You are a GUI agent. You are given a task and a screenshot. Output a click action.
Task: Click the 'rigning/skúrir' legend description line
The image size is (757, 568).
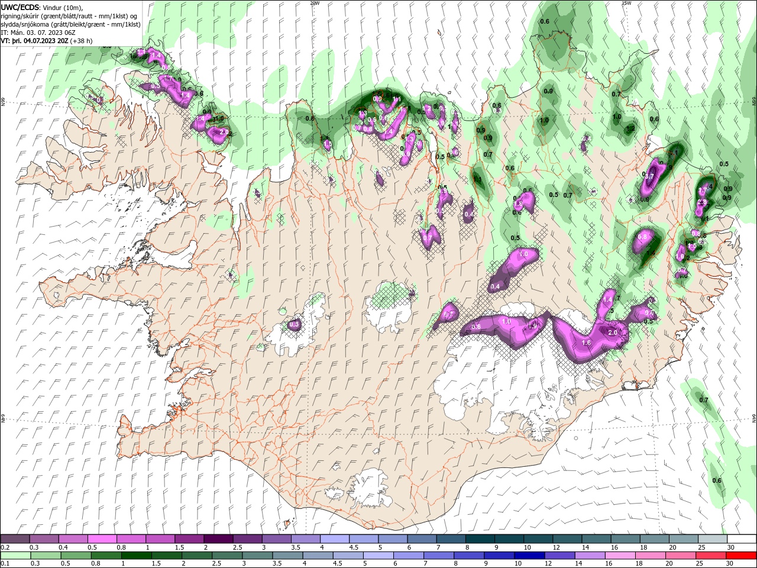[69, 16]
